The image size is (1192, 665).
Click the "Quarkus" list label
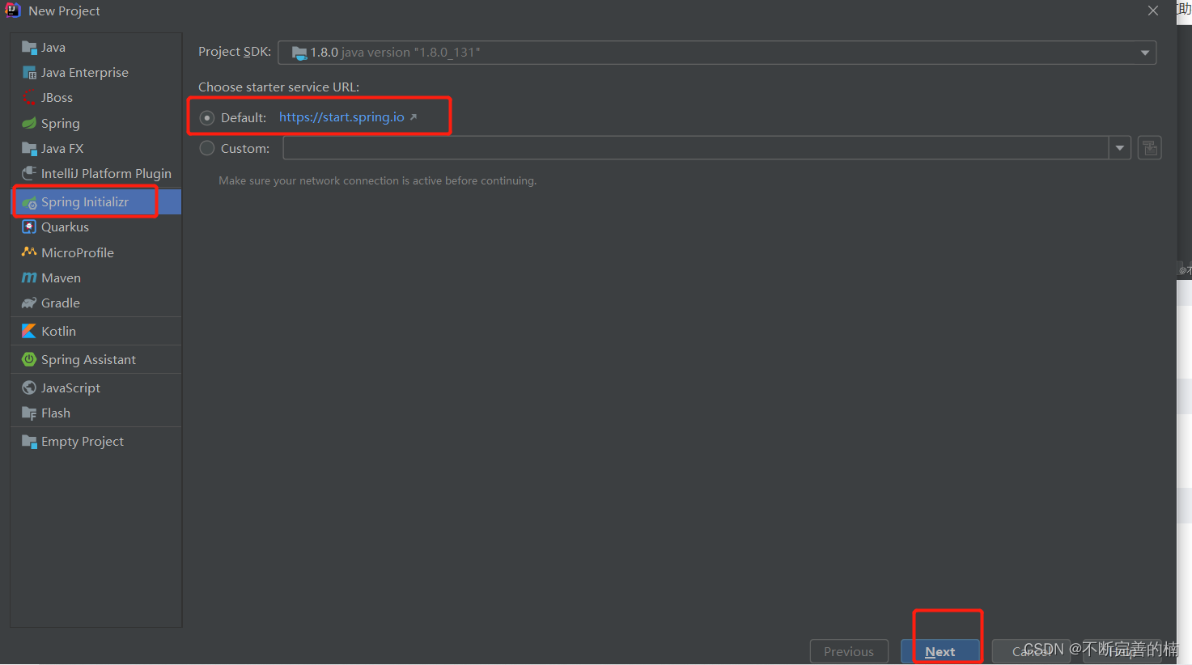point(65,227)
